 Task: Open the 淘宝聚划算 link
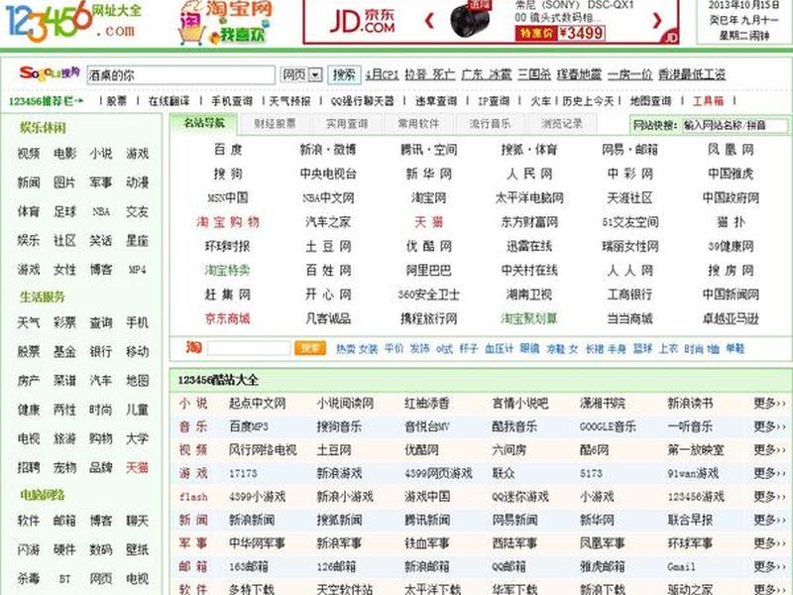[x=529, y=318]
